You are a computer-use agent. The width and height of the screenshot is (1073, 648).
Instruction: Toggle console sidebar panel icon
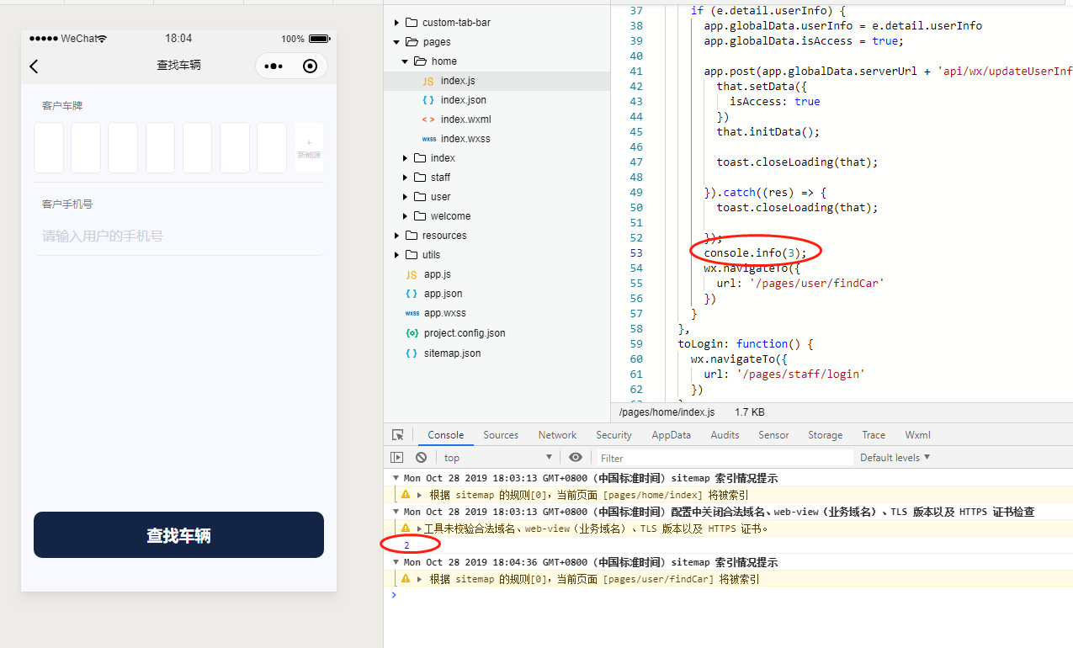point(397,457)
